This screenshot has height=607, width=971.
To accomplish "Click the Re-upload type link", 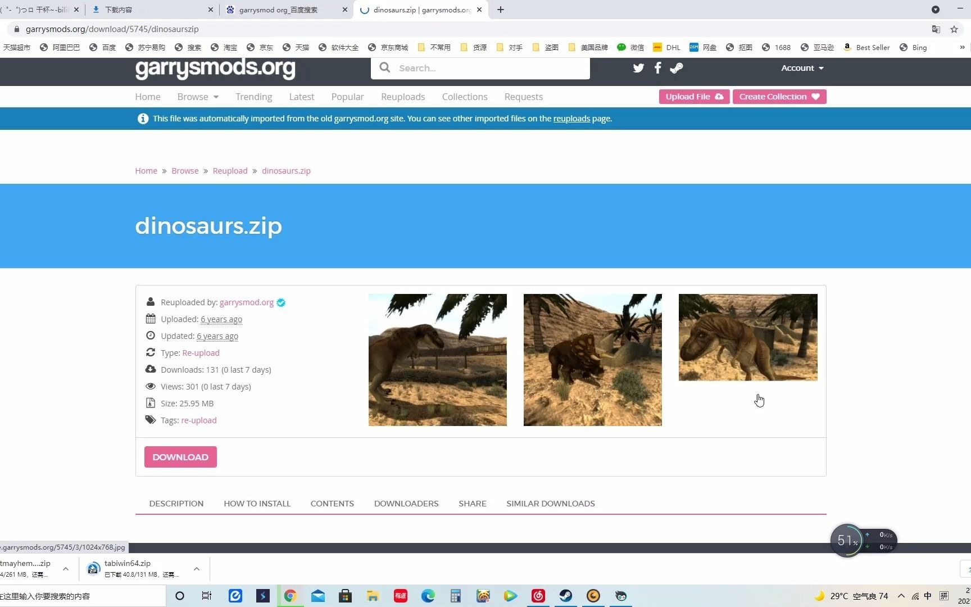I will click(x=201, y=353).
